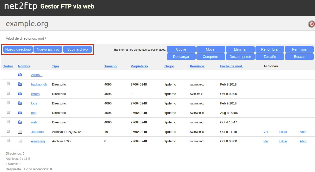The width and height of the screenshot is (315, 172).
Task: Click the Nuevo archivo button
Action: [48, 49]
